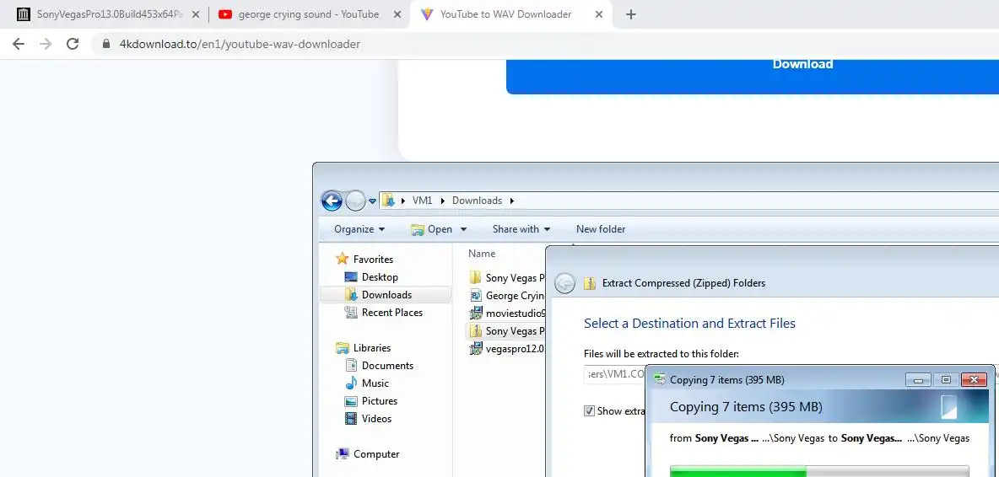Open Videos library in navigation pane
This screenshot has width=999, height=477.
376,419
